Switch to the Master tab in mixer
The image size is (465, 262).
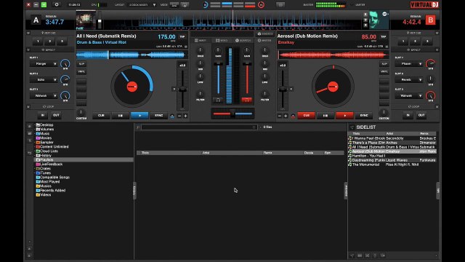click(264, 41)
